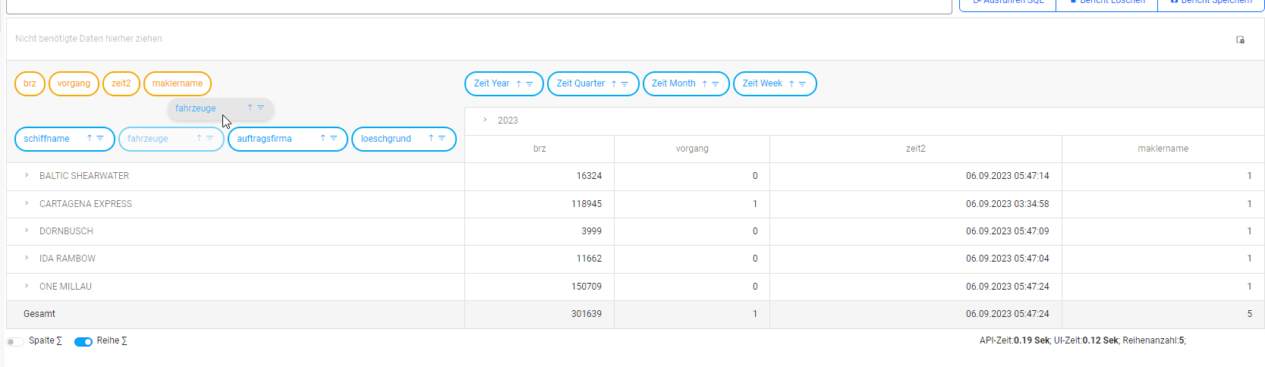Click the Gesamt total row label
The height and width of the screenshot is (367, 1265).
[39, 314]
